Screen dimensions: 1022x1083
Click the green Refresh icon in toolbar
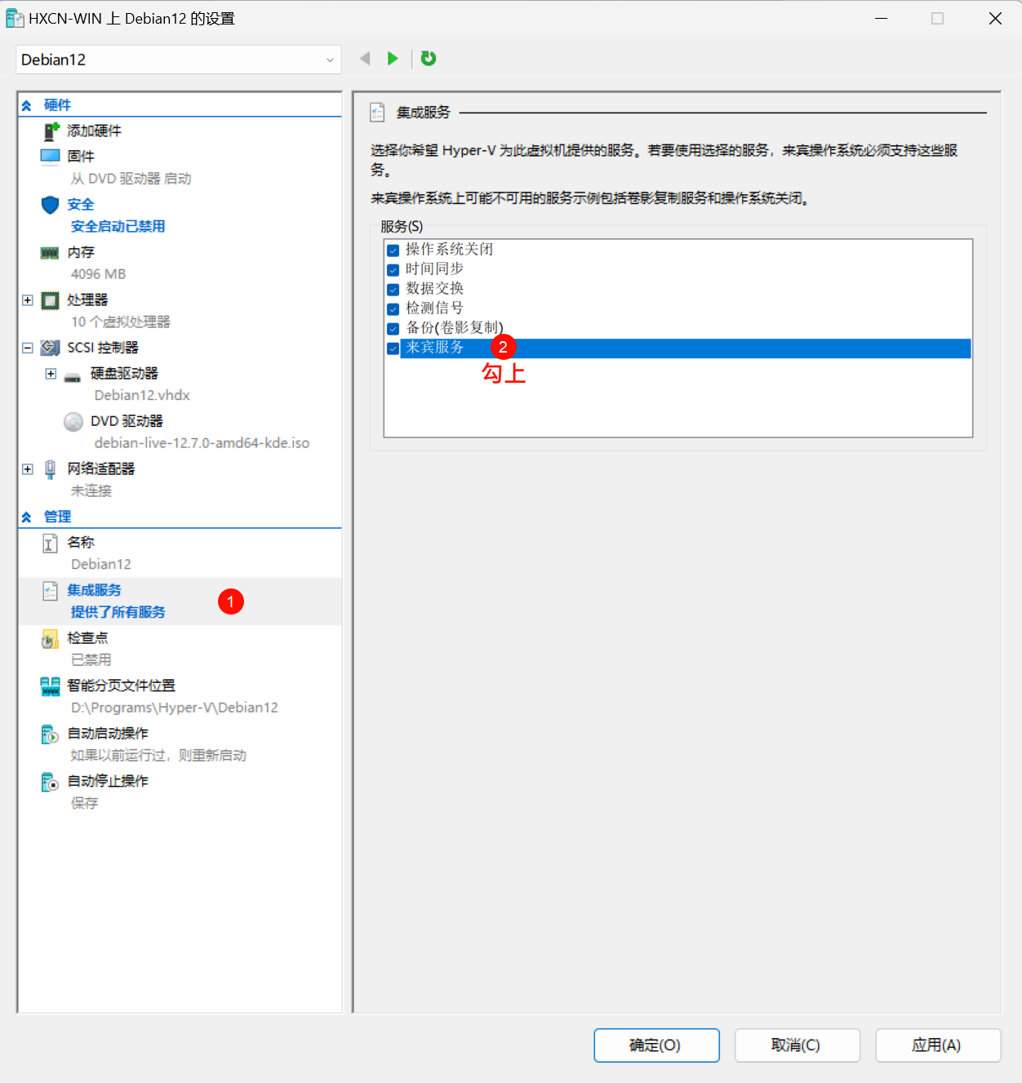[429, 58]
